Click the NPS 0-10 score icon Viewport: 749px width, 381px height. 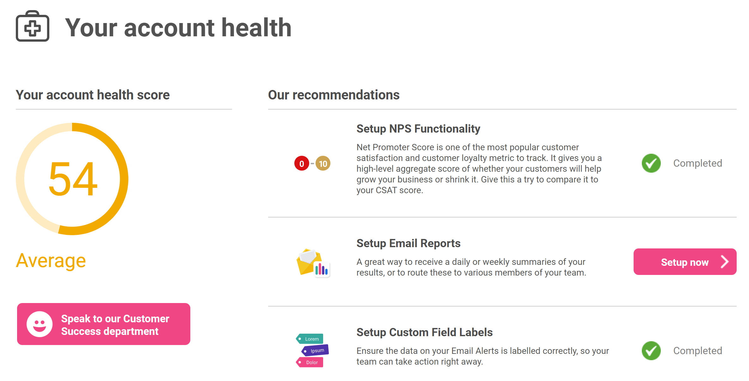point(312,163)
